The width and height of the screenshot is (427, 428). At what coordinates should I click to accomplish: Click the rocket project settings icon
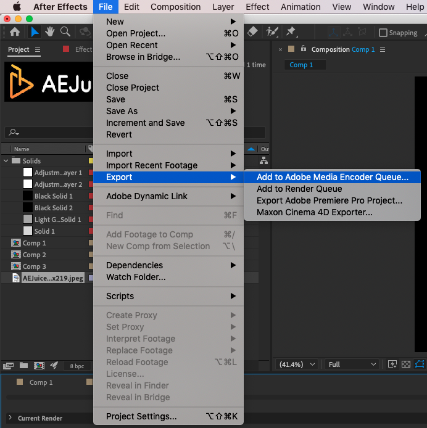point(54,365)
